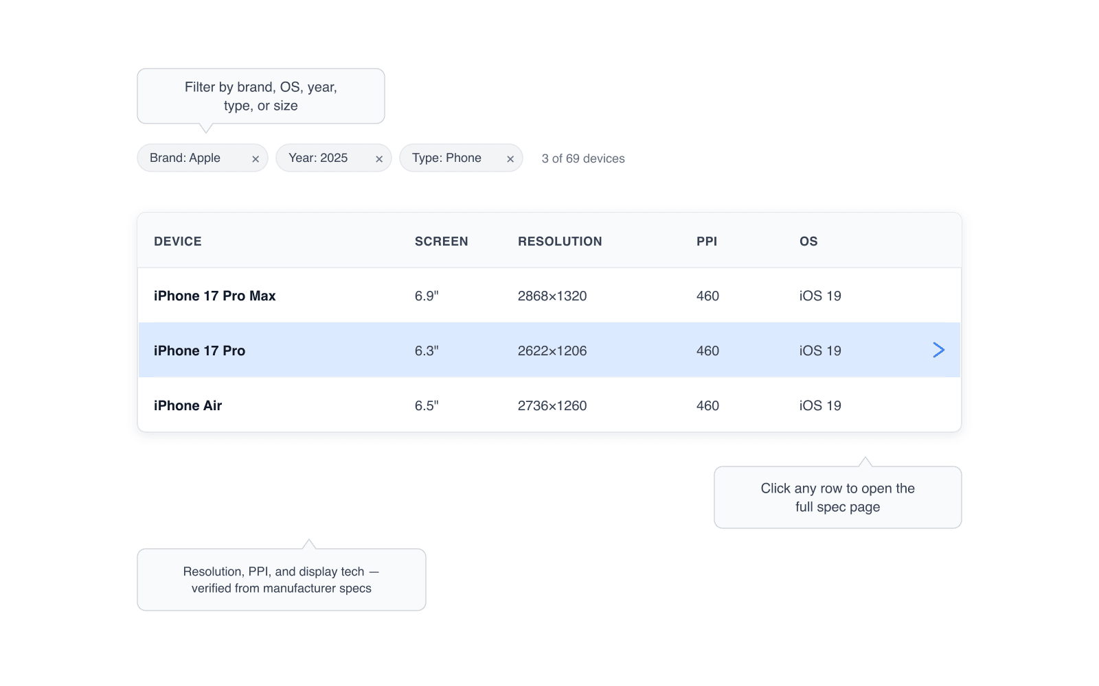
Task: Sort by the RESOLUTION column header
Action: coord(560,241)
